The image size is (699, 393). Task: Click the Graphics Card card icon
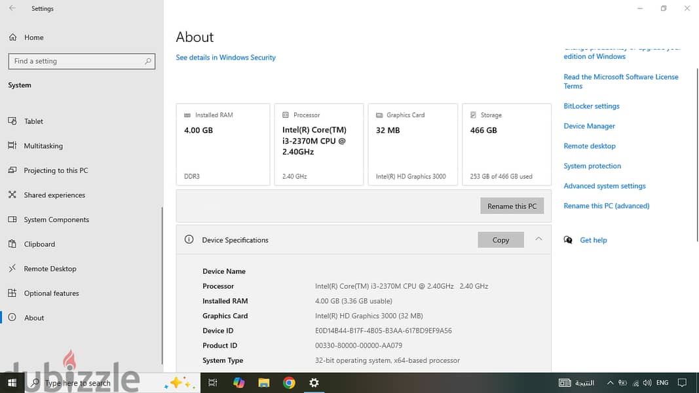(x=379, y=115)
